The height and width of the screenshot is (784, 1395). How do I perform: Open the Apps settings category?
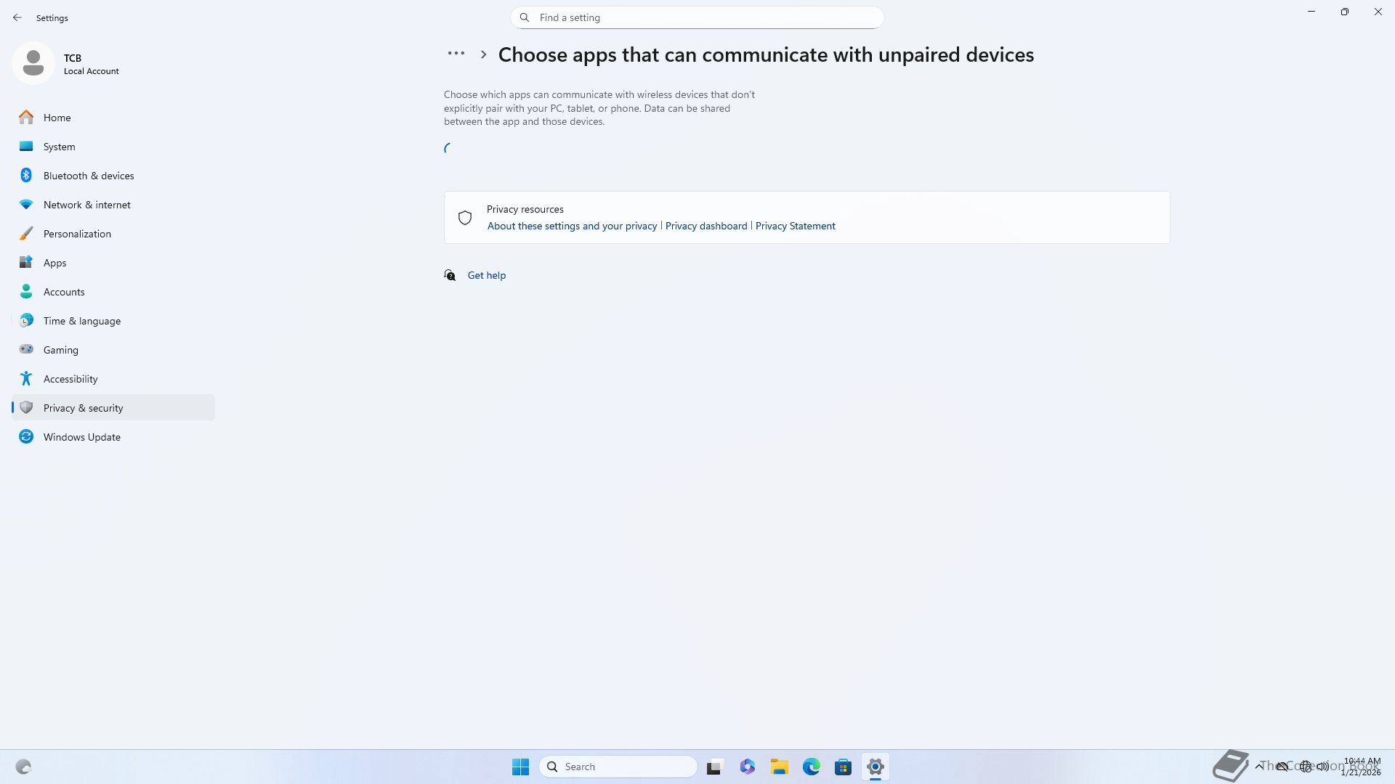[x=54, y=263]
